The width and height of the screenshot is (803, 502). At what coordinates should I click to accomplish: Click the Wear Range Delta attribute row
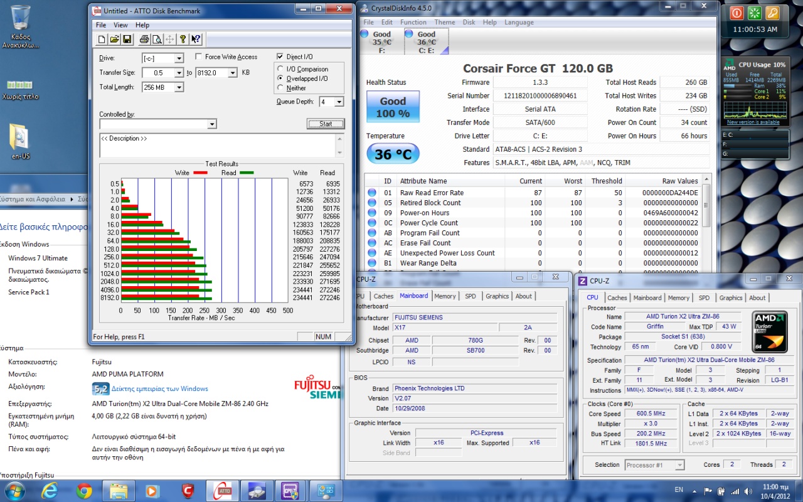pos(533,263)
